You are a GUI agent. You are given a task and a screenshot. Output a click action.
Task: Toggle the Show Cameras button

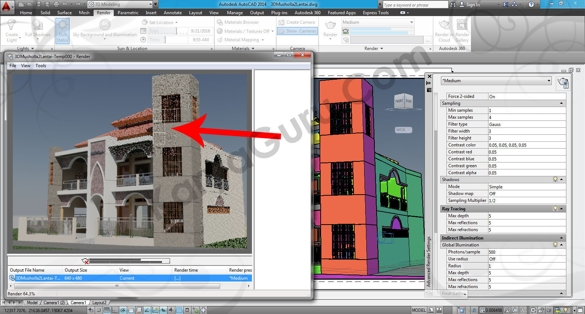point(297,31)
